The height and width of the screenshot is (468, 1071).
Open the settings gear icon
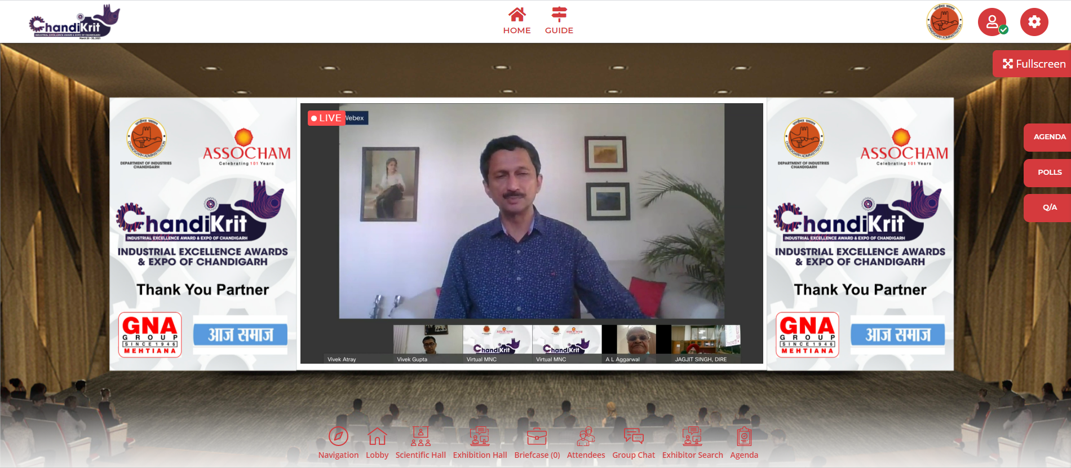click(x=1034, y=22)
